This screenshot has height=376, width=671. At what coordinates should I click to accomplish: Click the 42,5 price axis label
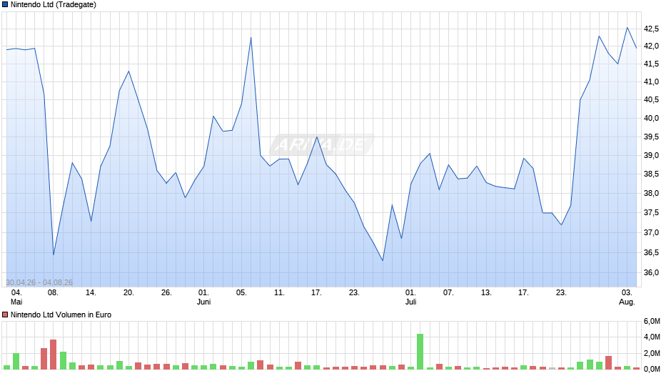coord(651,29)
